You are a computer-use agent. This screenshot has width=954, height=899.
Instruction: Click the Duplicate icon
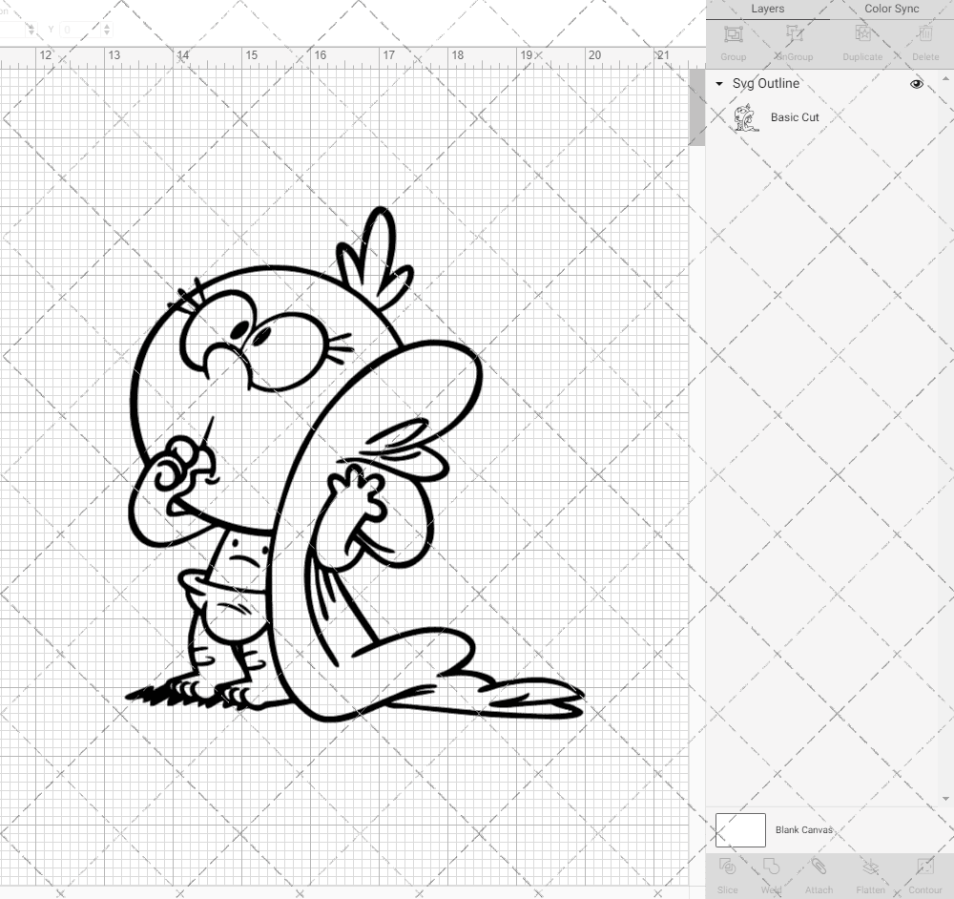click(x=861, y=43)
